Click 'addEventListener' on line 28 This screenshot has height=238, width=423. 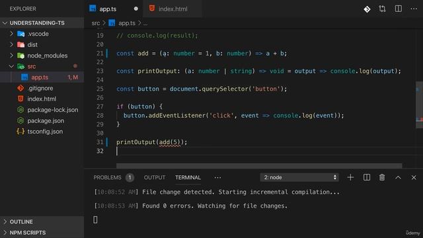pos(177,116)
